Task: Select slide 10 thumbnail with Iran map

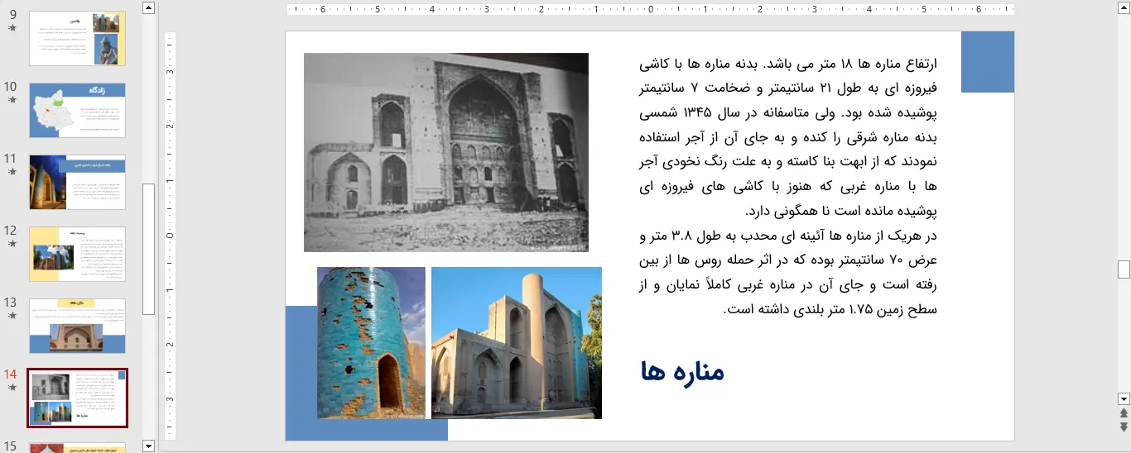Action: (78, 110)
